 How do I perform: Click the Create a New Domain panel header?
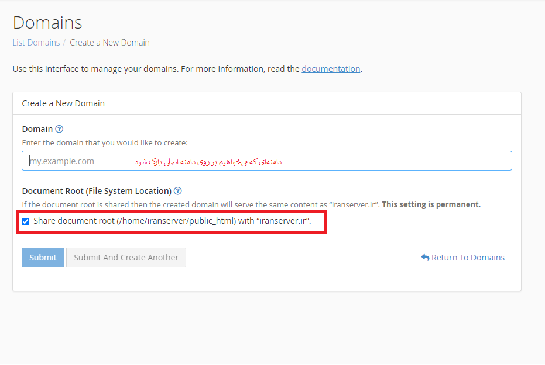(x=63, y=103)
